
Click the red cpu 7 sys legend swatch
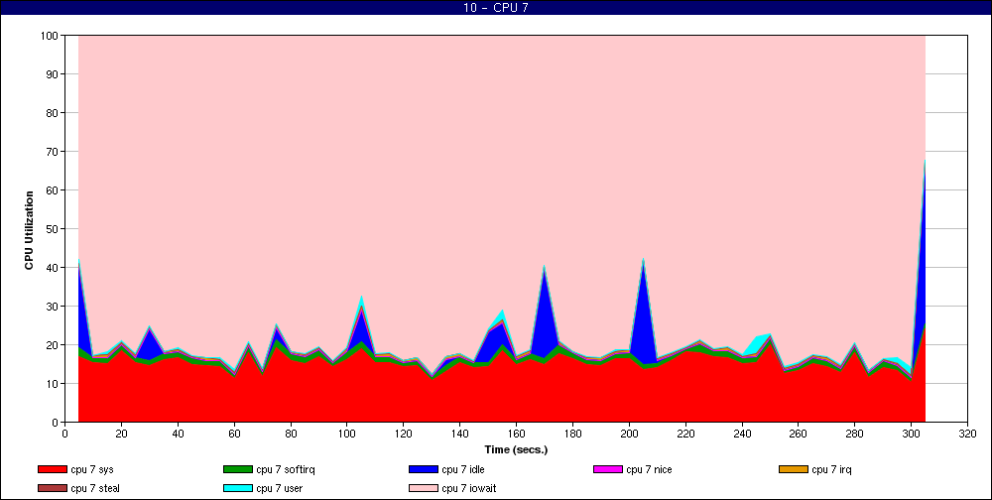pos(53,469)
